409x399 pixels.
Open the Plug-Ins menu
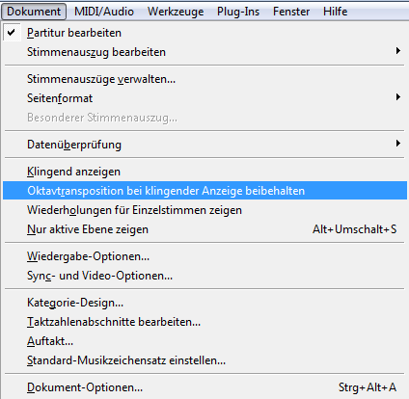click(x=238, y=12)
